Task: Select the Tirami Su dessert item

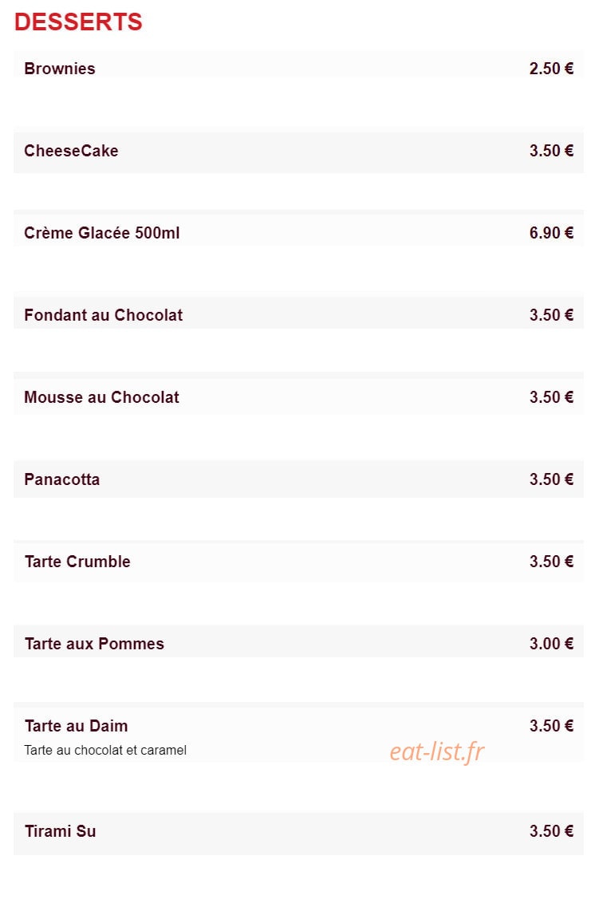Action: 60,830
